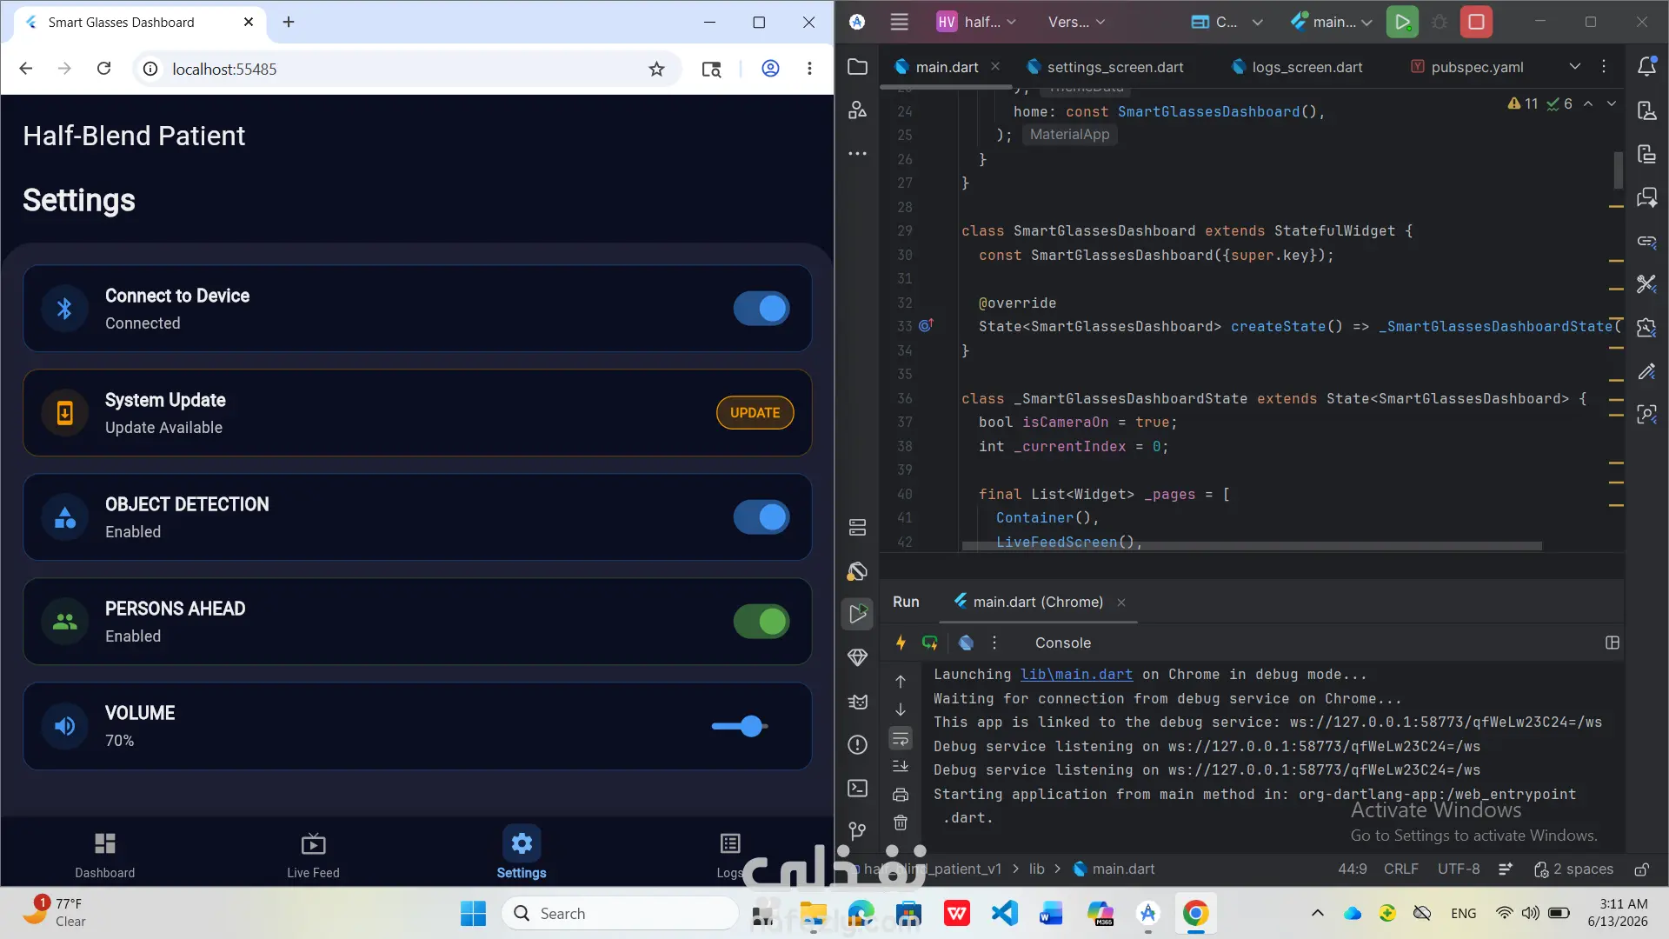Screen dimensions: 1669x939
Task: Close the main.dart (Chrome) run tab
Action: click(x=1121, y=603)
